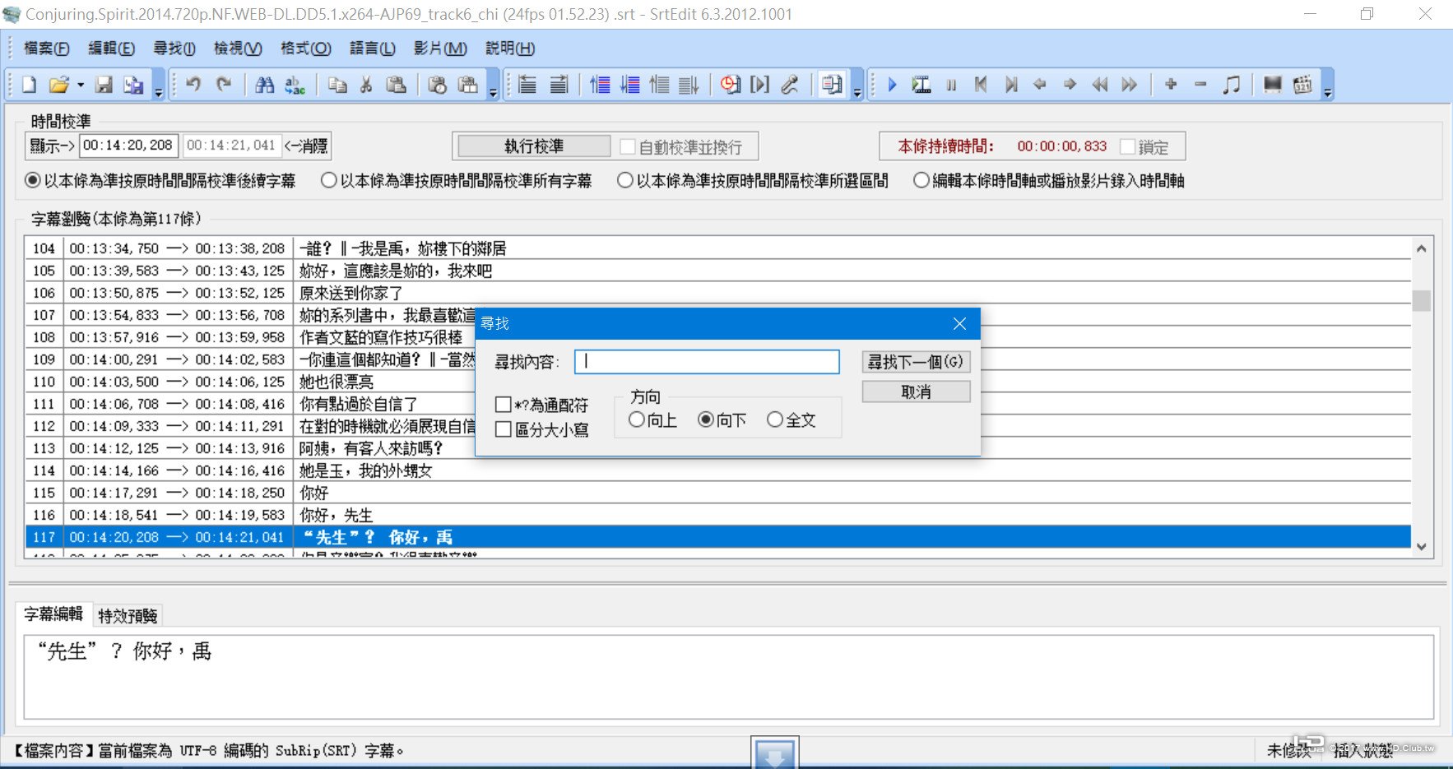Jump to next subtitle in video

click(1011, 85)
